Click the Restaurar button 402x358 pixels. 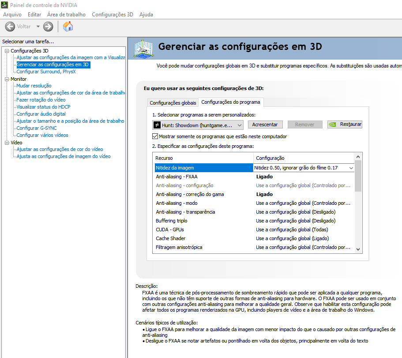pyautogui.click(x=345, y=124)
